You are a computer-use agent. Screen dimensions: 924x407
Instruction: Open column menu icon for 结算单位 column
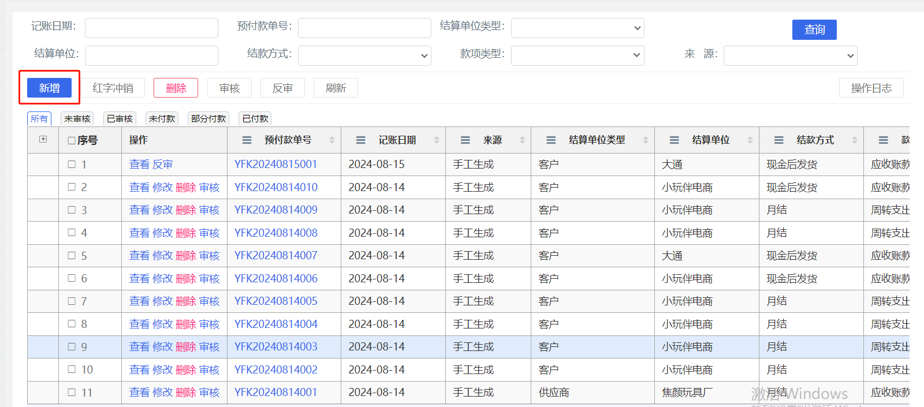point(674,140)
